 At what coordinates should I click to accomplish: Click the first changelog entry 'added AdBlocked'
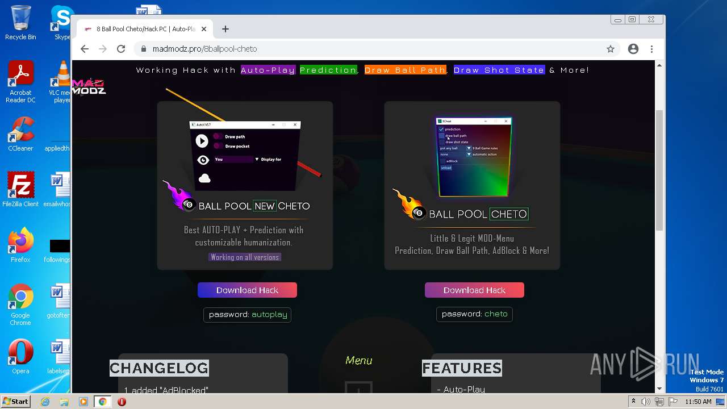(166, 390)
